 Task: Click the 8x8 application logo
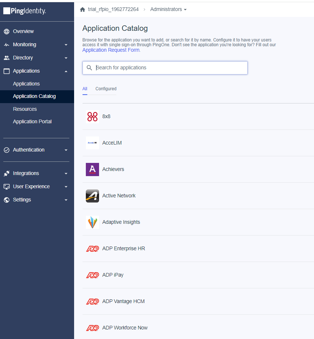click(x=92, y=117)
